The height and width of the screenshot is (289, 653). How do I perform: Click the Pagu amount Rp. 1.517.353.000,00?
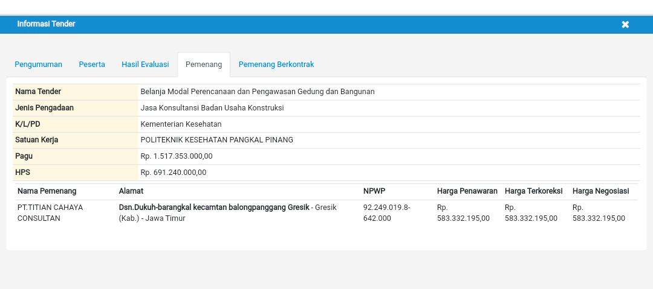(177, 156)
